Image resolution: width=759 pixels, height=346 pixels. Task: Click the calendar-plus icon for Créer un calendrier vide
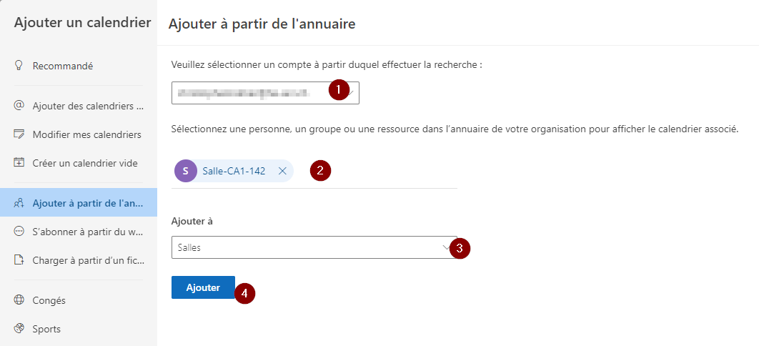pyautogui.click(x=19, y=162)
